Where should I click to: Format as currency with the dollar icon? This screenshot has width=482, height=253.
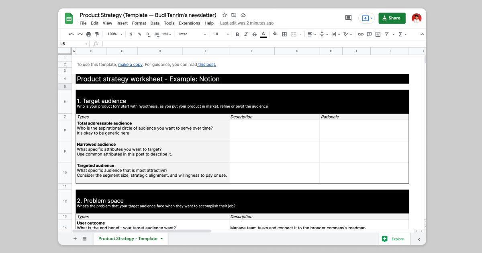131,35
